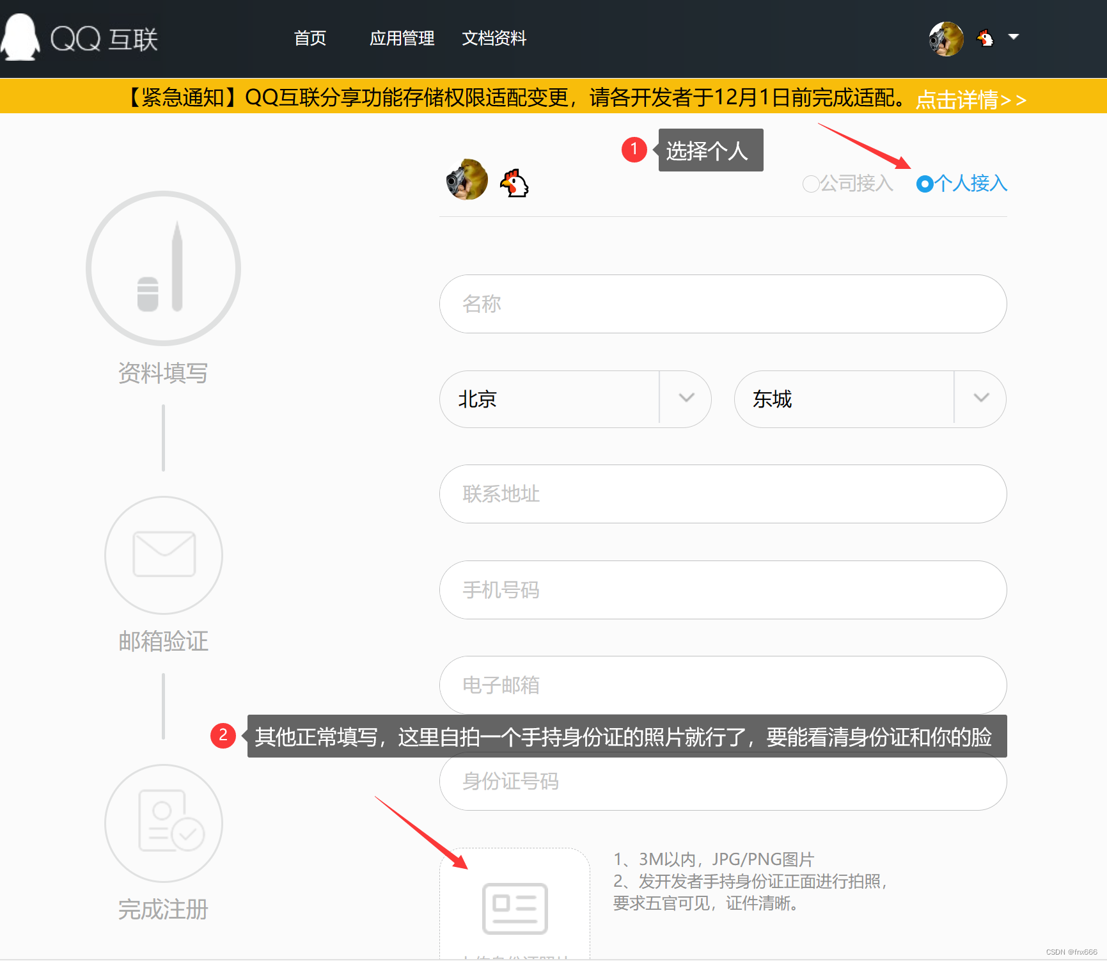Open the 北京 province dropdown
1107x961 pixels.
point(575,399)
